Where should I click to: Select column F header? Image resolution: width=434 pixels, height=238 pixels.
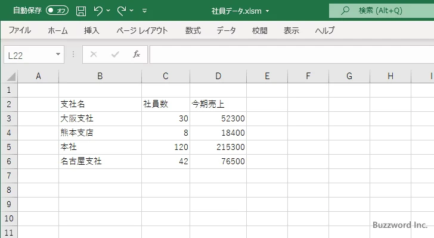308,76
